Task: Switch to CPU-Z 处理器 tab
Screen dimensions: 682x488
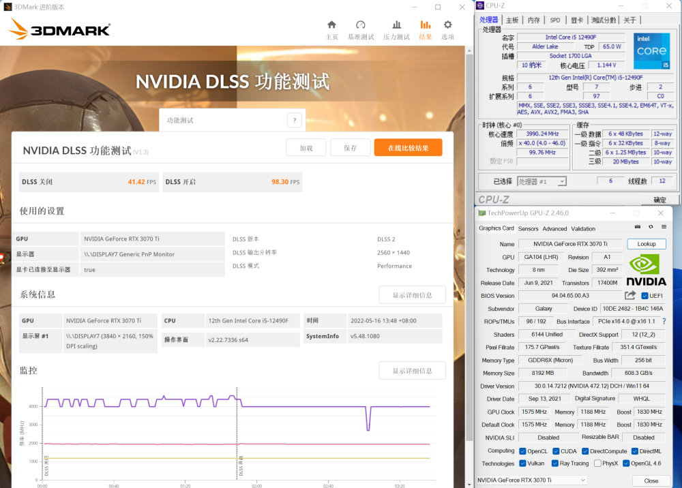Action: point(488,20)
